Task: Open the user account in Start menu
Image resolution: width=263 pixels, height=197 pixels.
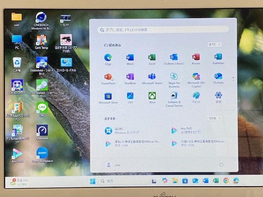Action: (113, 165)
